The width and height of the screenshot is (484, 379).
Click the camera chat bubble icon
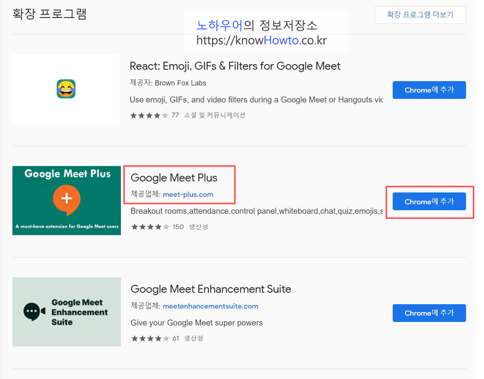[34, 311]
